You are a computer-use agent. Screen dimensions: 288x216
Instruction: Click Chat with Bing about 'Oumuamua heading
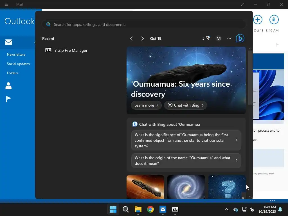click(x=169, y=124)
